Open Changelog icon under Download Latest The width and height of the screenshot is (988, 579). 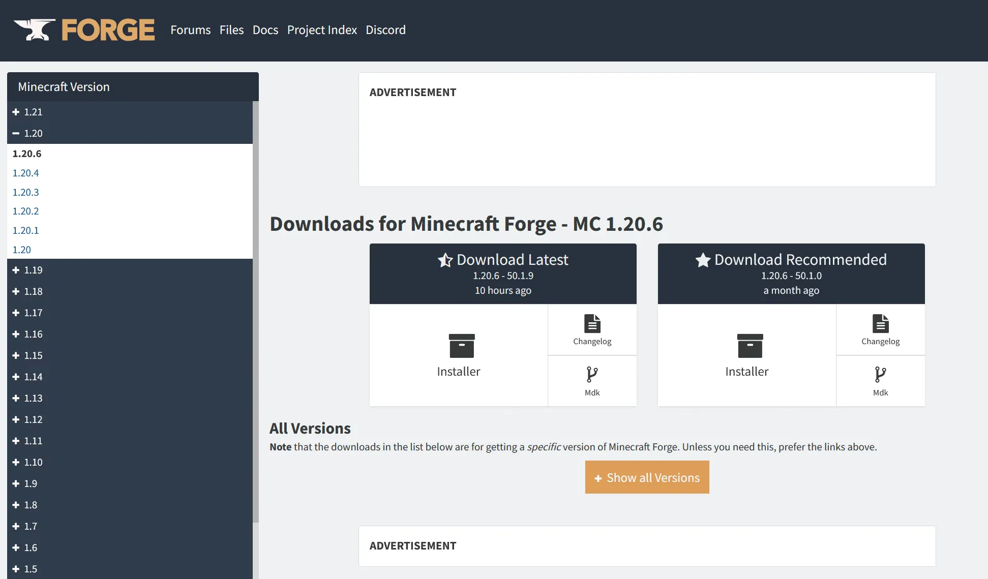click(x=592, y=324)
